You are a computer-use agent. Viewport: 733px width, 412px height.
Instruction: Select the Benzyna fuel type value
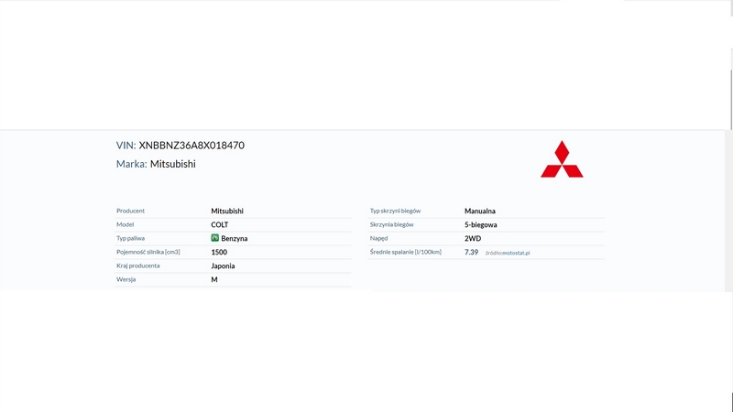(235, 238)
